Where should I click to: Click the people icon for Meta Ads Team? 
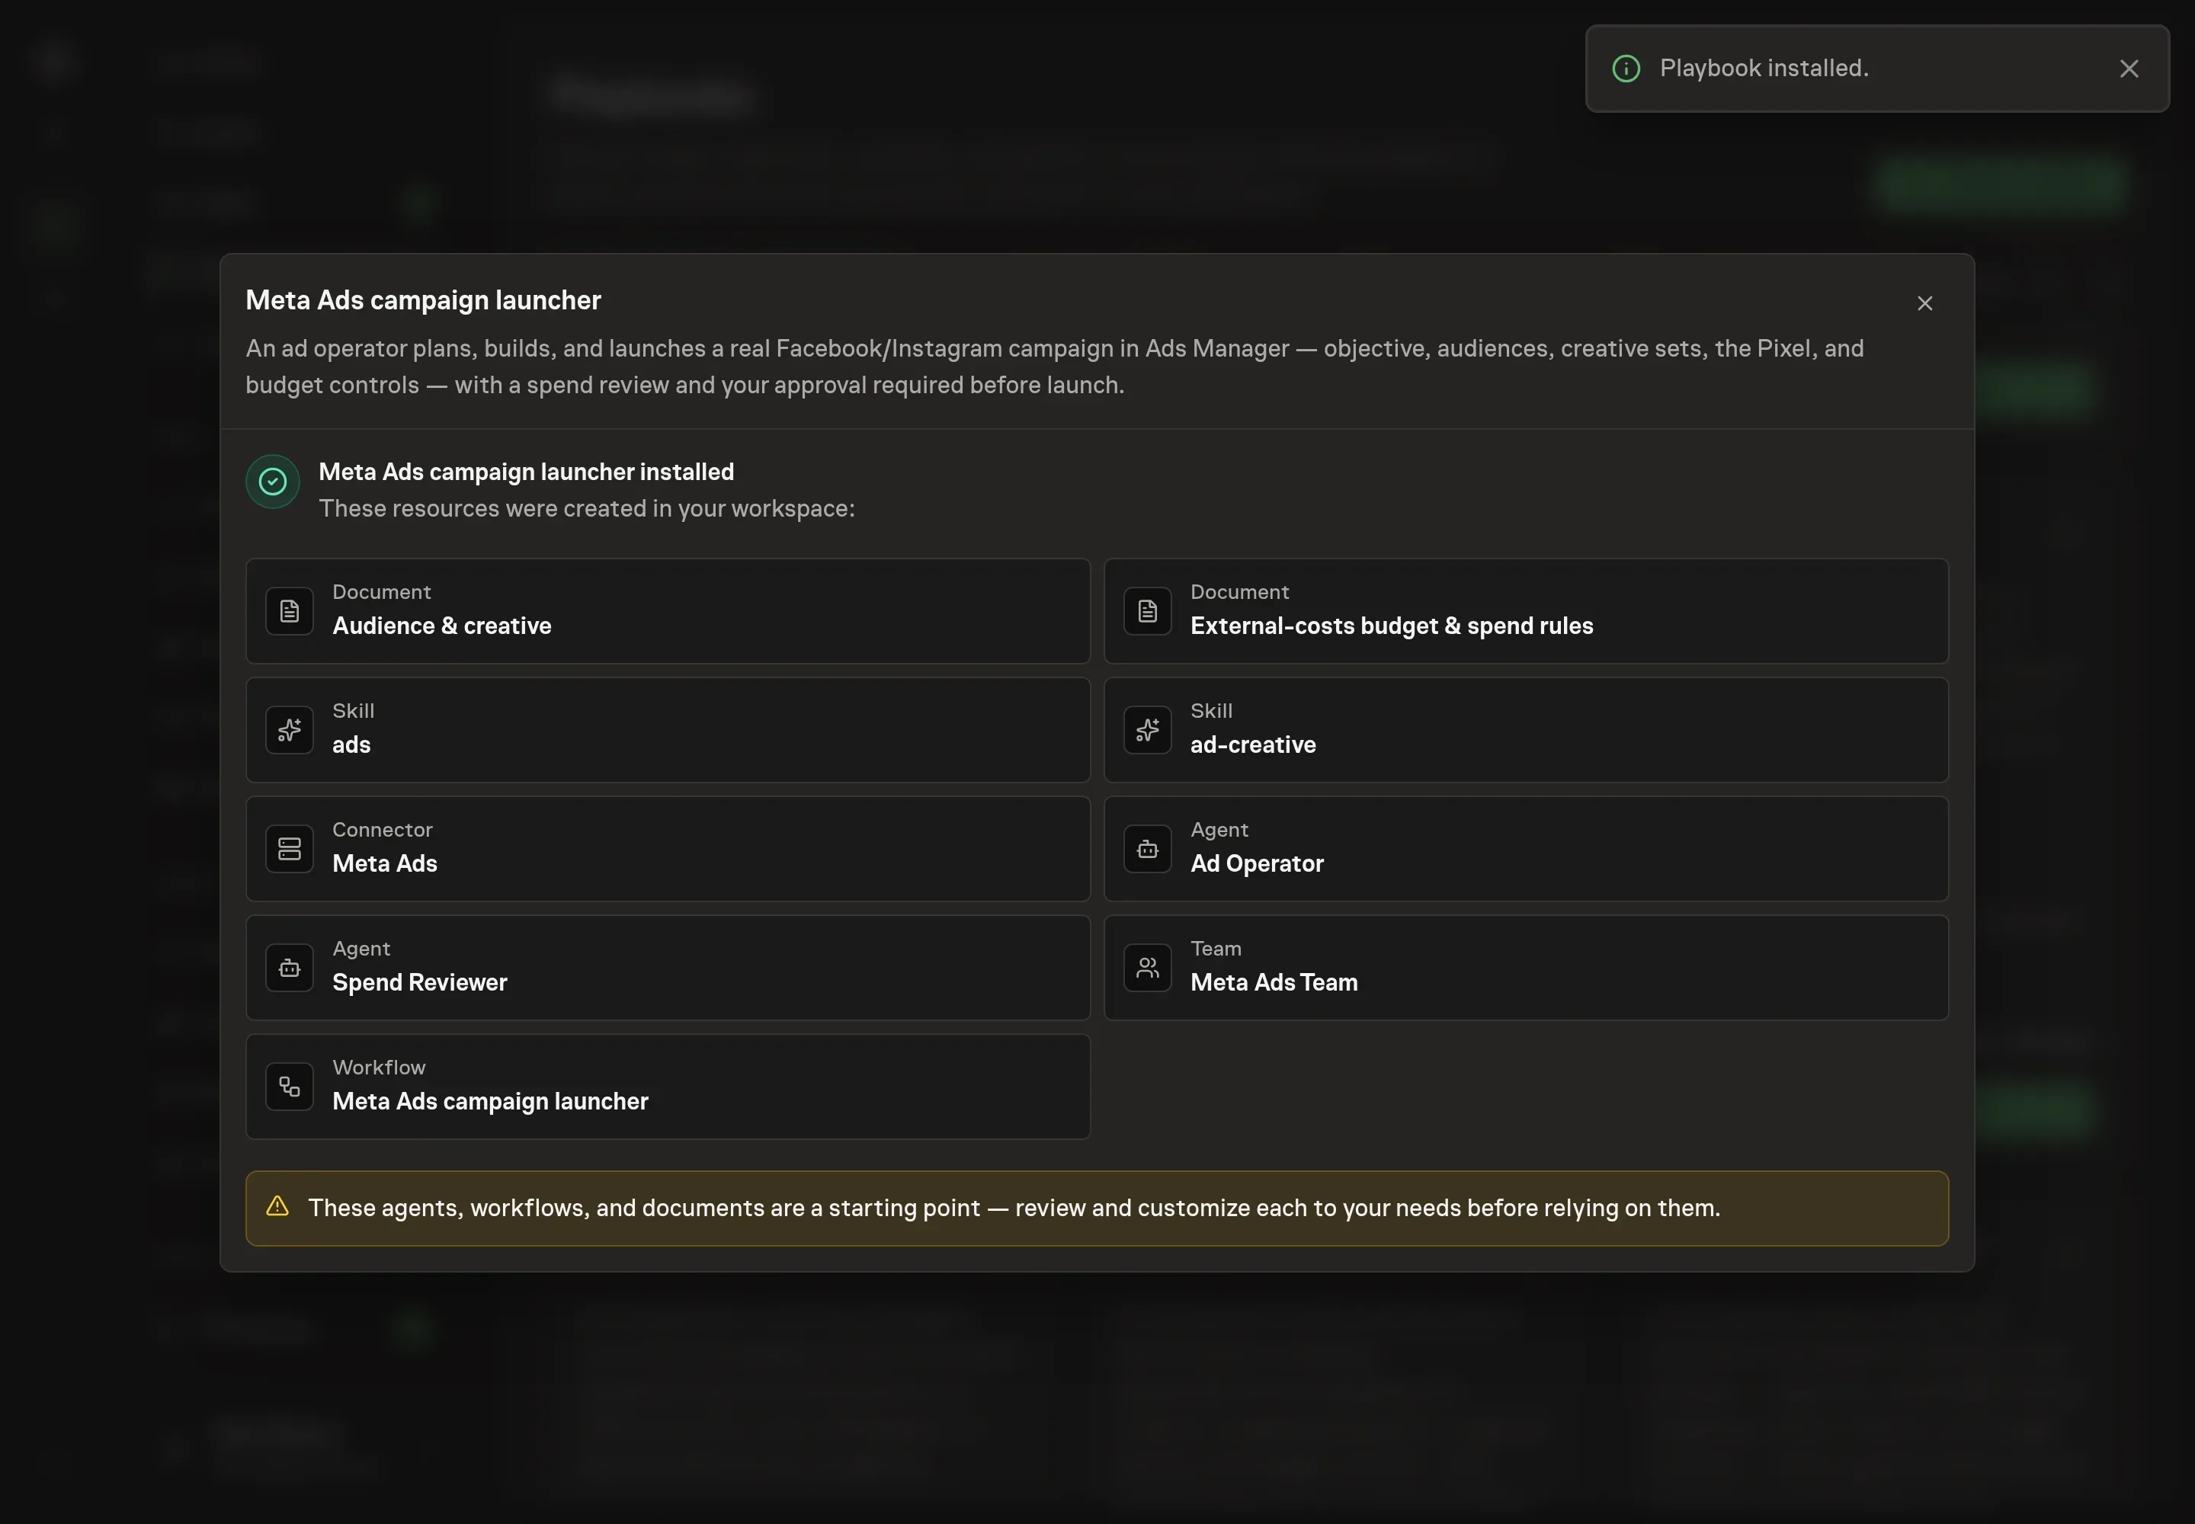tap(1147, 967)
